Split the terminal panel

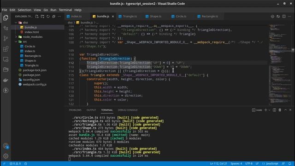tap(274, 110)
